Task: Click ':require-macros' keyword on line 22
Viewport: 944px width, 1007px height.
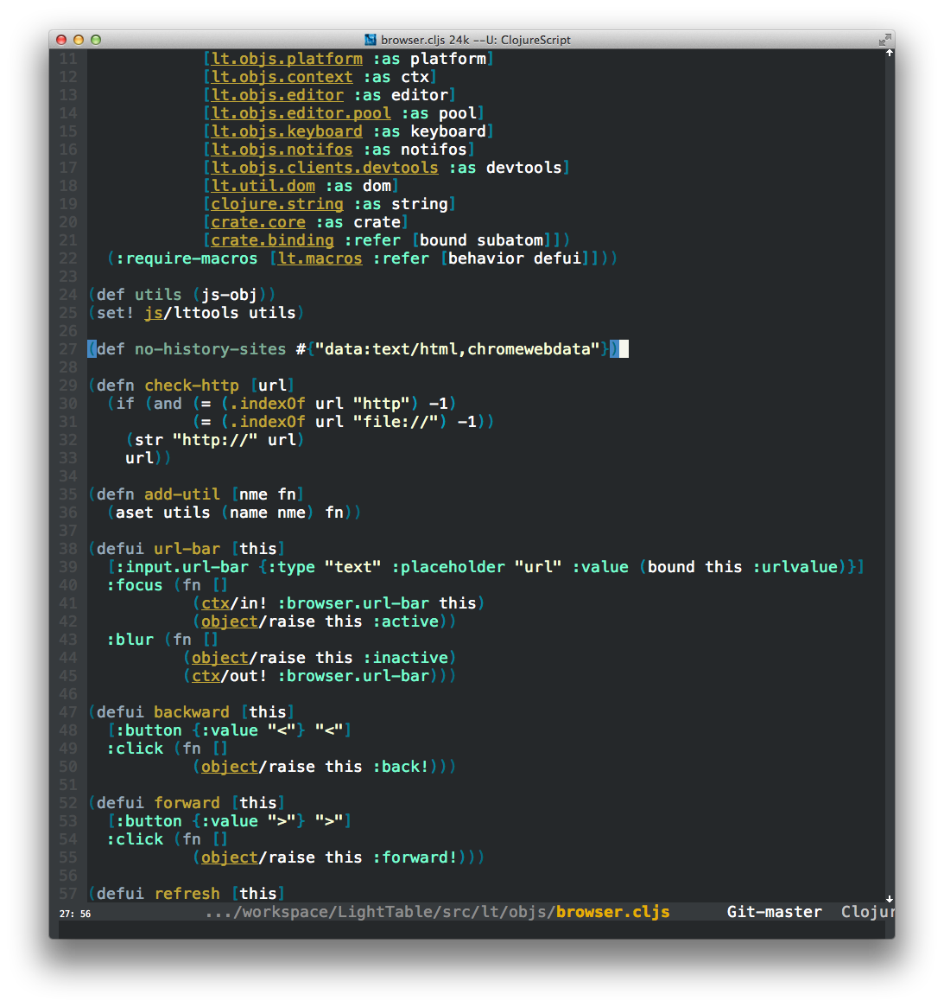Action: 187,258
